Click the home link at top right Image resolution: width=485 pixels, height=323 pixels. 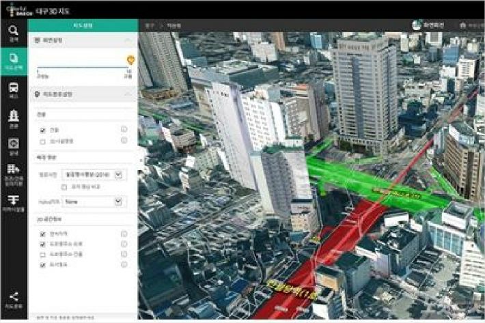coord(471,25)
